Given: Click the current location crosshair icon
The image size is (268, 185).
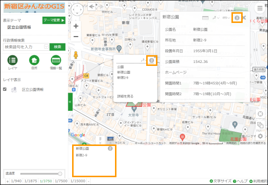Looking at the screenshot, I should (x=260, y=114).
